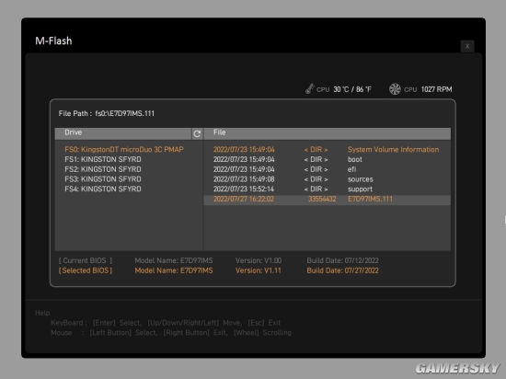Screen dimensions: 506x379
Task: Click the Drive column header
Action: coord(123,133)
